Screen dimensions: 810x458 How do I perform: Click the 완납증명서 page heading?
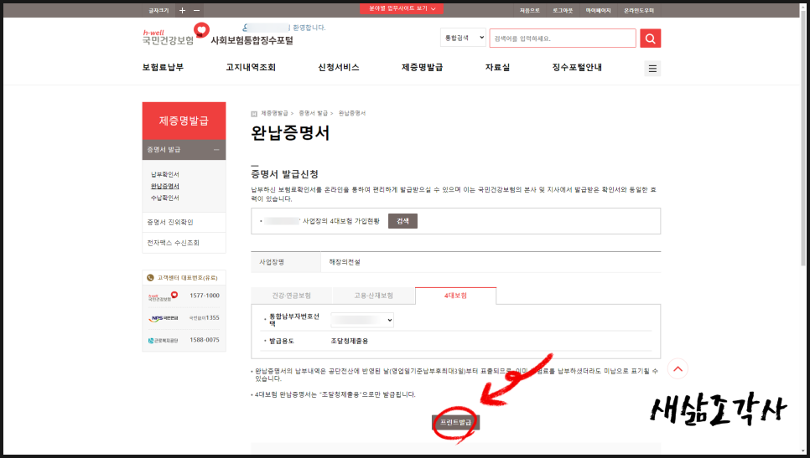coord(290,133)
